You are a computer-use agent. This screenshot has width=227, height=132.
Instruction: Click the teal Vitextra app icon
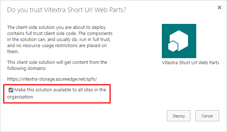point(179,41)
